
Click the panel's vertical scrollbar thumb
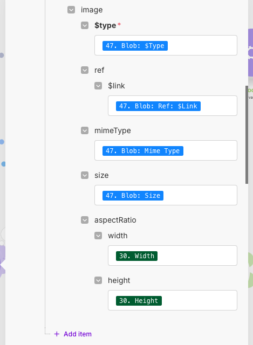point(247,135)
